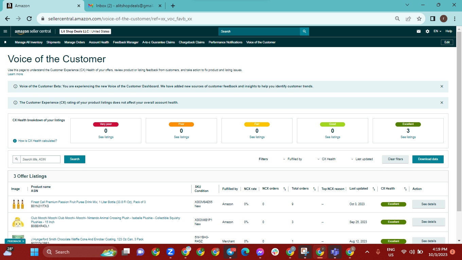
Task: Bookmark this tab with the star icon
Action: click(x=419, y=19)
